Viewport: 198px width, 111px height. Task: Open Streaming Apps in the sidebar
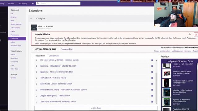point(16,46)
